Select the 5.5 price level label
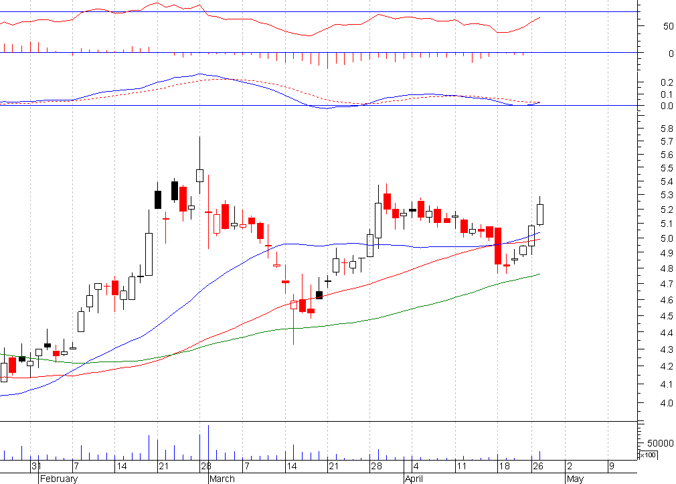The width and height of the screenshot is (676, 484). [667, 168]
